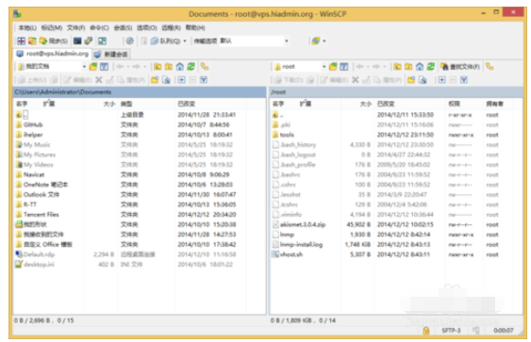Open the 文件(F) menu
This screenshot has width=531, height=342.
coord(75,27)
